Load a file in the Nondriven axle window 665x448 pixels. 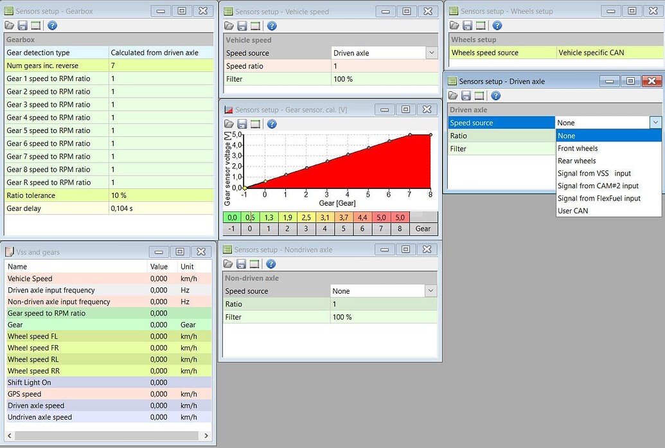228,264
